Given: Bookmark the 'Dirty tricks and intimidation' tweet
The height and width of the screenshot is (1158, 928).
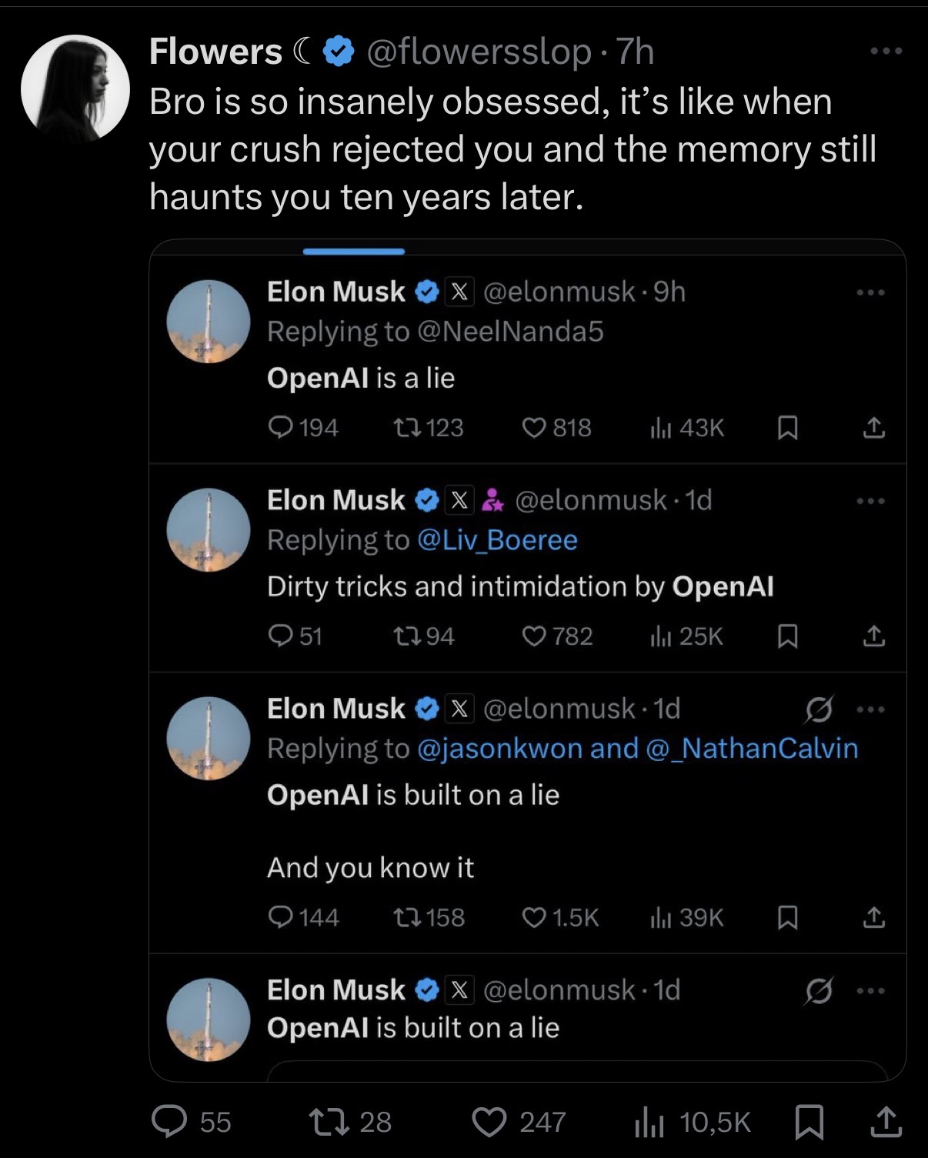Looking at the screenshot, I should (786, 636).
